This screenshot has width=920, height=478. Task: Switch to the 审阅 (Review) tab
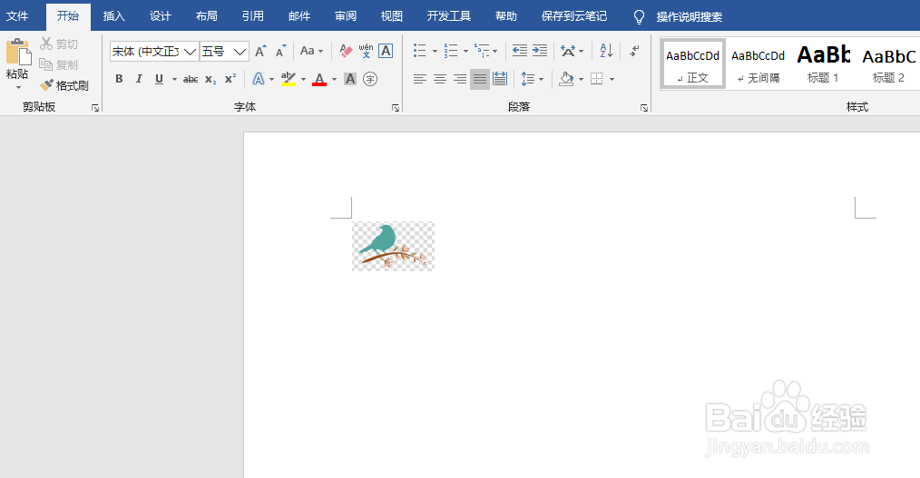pyautogui.click(x=346, y=16)
